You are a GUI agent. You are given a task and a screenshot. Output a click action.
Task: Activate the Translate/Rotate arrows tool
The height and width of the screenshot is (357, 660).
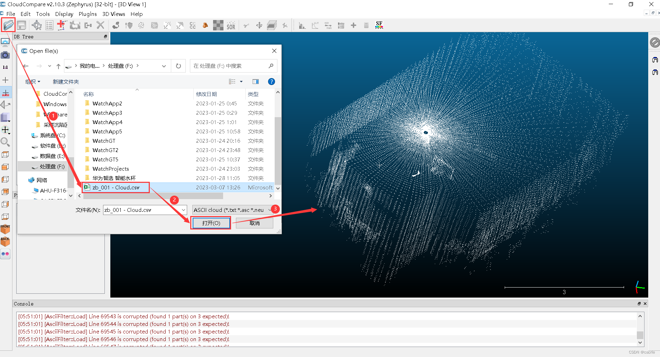(259, 25)
